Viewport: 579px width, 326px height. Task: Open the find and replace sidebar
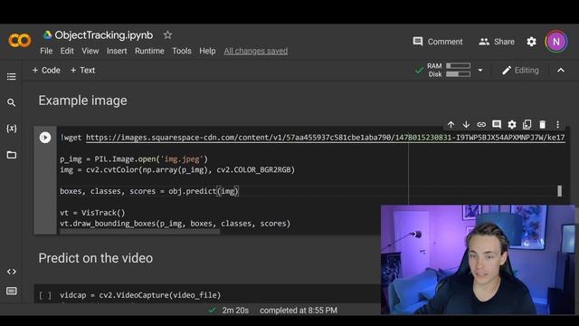pyautogui.click(x=12, y=102)
